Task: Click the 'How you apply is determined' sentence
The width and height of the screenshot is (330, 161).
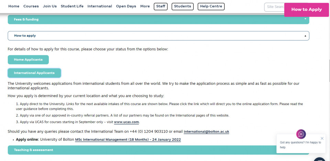Action: click(86, 96)
